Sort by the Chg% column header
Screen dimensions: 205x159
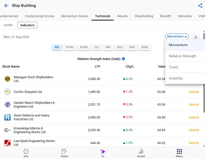click(129, 67)
